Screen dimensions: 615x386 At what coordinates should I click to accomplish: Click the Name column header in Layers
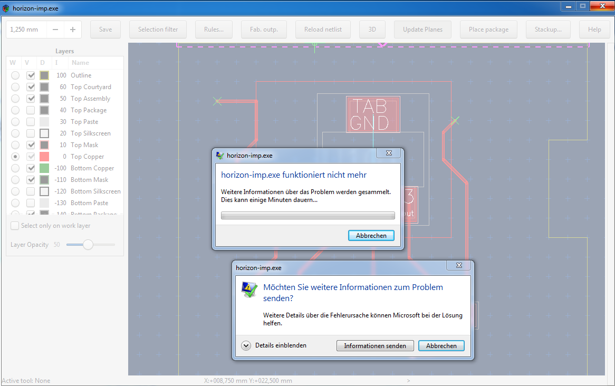click(80, 63)
